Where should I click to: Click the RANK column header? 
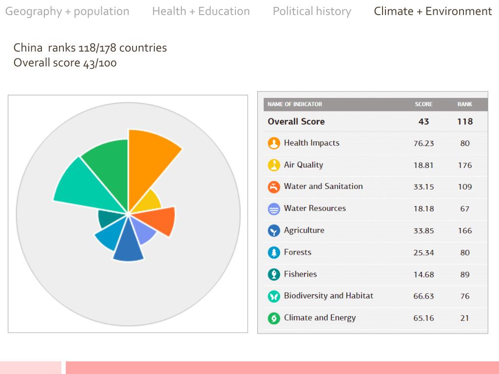click(464, 104)
